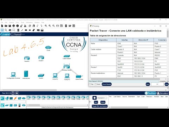Screen dimensions: 169x127
Task: Click the New scenario button
Action: 96,102
